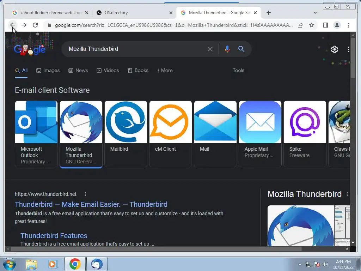
Task: Select Mozilla Thunderbird carousel card
Action: click(x=81, y=134)
